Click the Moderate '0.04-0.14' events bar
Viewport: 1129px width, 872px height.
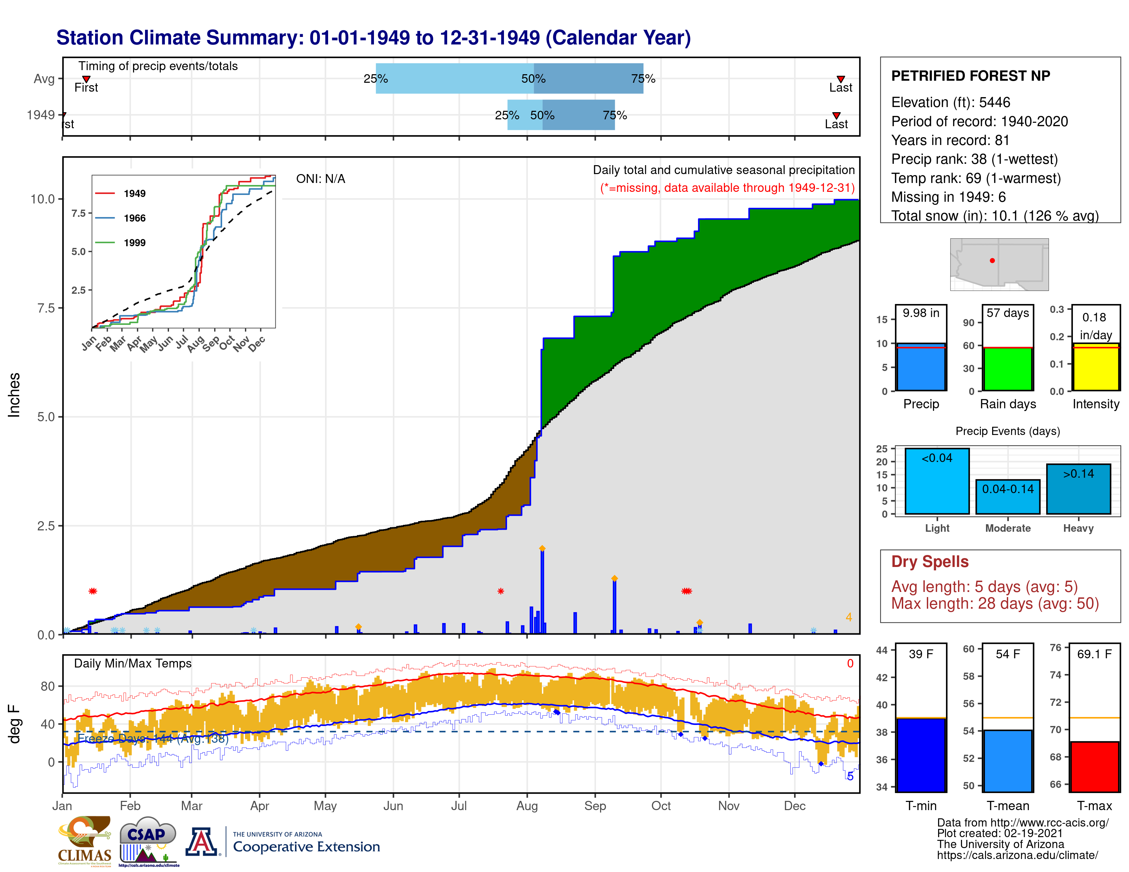1008,497
